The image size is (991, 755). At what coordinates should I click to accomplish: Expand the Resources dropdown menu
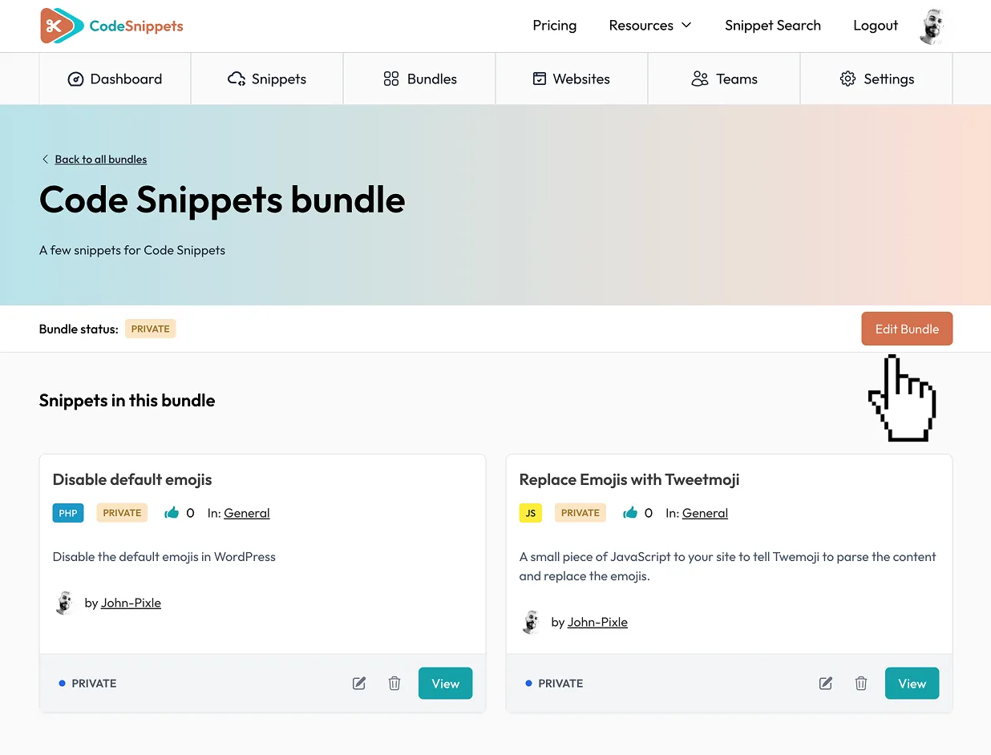point(650,26)
